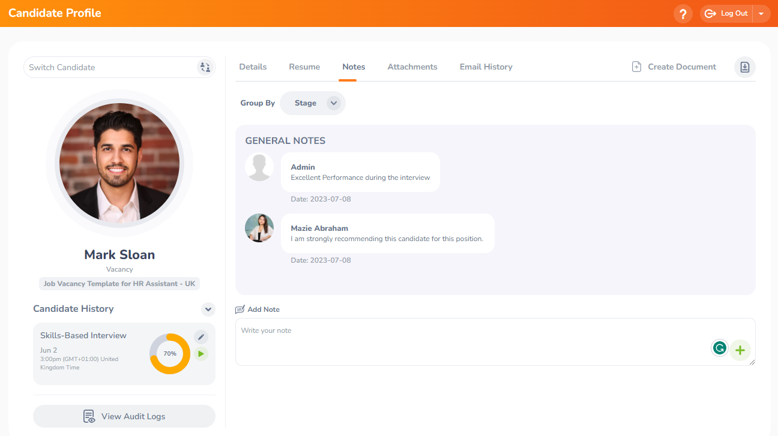The height and width of the screenshot is (436, 778).
Task: Click the Log Out door icon
Action: [x=710, y=13]
